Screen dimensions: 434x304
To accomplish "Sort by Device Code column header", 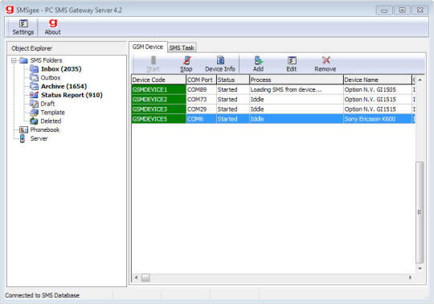I will (x=158, y=80).
